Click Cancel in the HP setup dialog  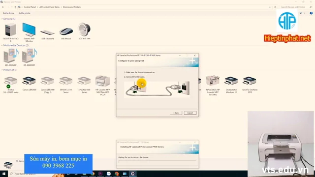(x=190, y=113)
